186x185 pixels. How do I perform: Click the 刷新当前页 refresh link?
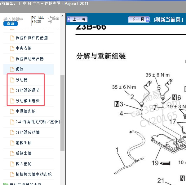(x=168, y=19)
